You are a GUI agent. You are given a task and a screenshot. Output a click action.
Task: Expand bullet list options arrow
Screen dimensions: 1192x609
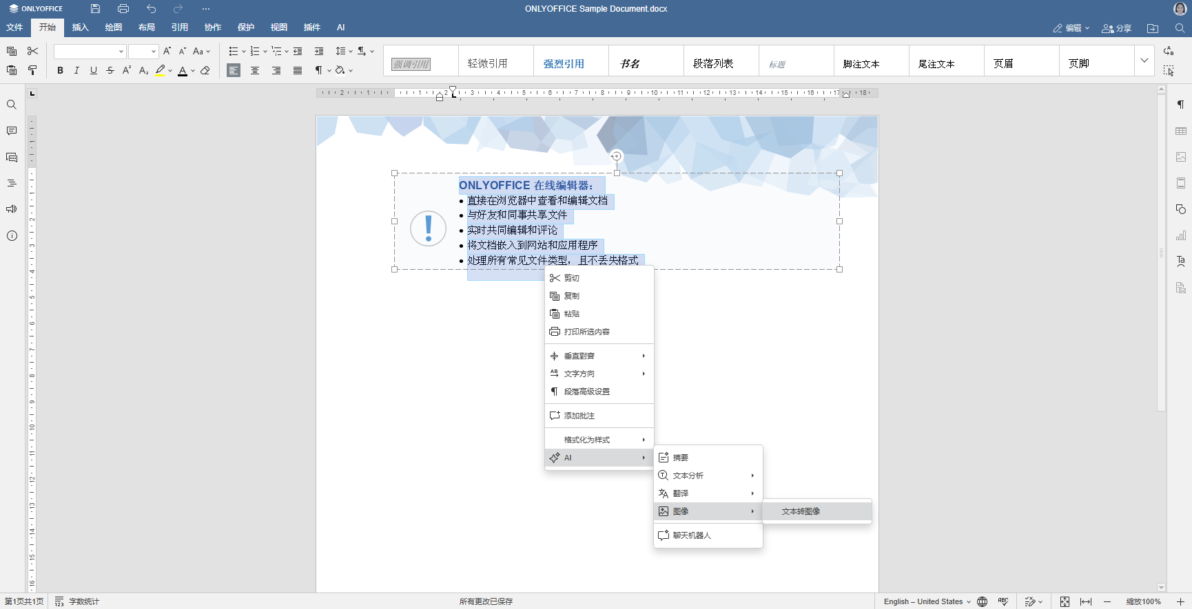coord(244,52)
